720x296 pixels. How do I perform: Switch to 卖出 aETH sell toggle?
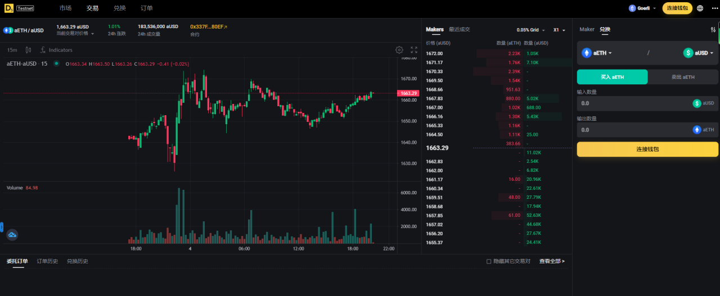coord(683,77)
